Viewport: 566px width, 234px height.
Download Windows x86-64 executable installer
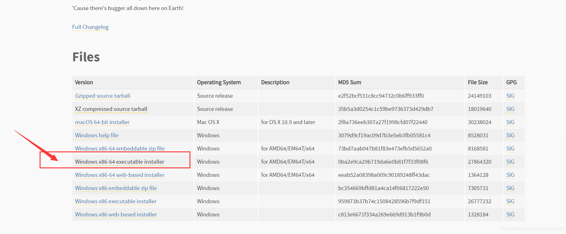[x=119, y=162]
